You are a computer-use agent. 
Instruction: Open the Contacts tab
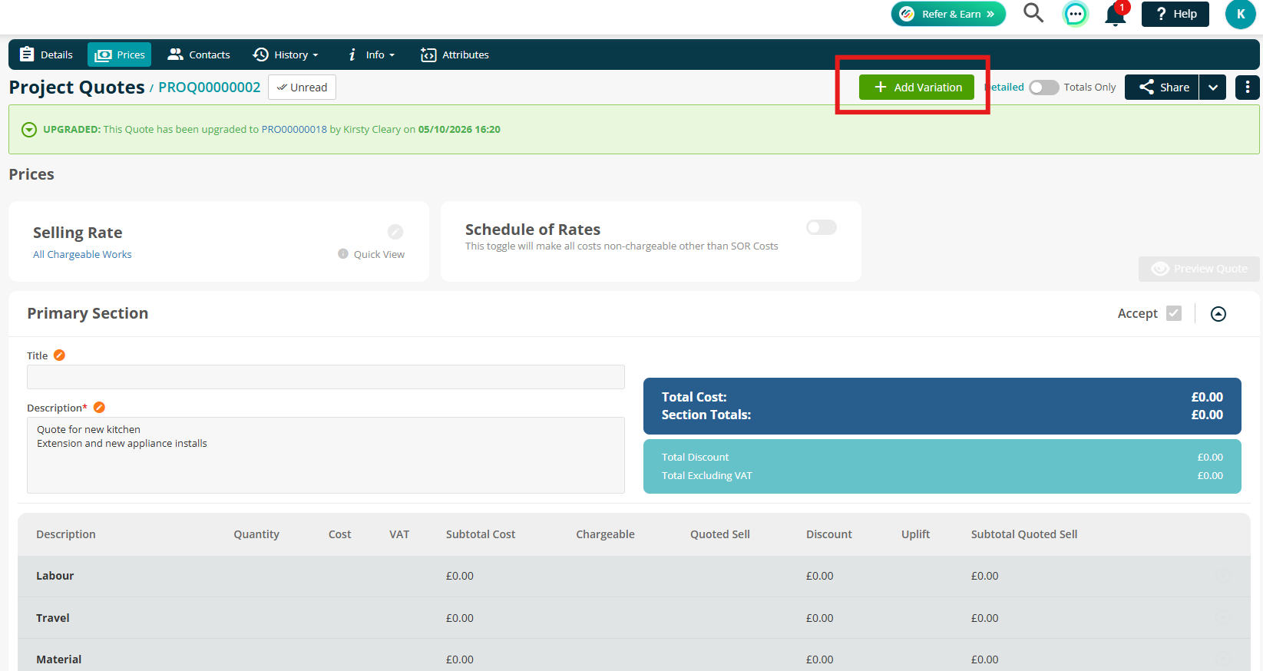199,55
